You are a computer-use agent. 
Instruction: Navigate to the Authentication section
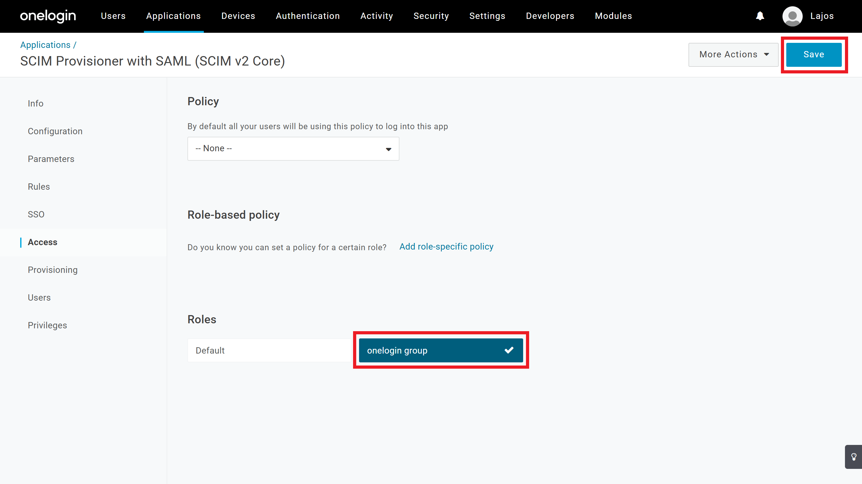coord(308,16)
